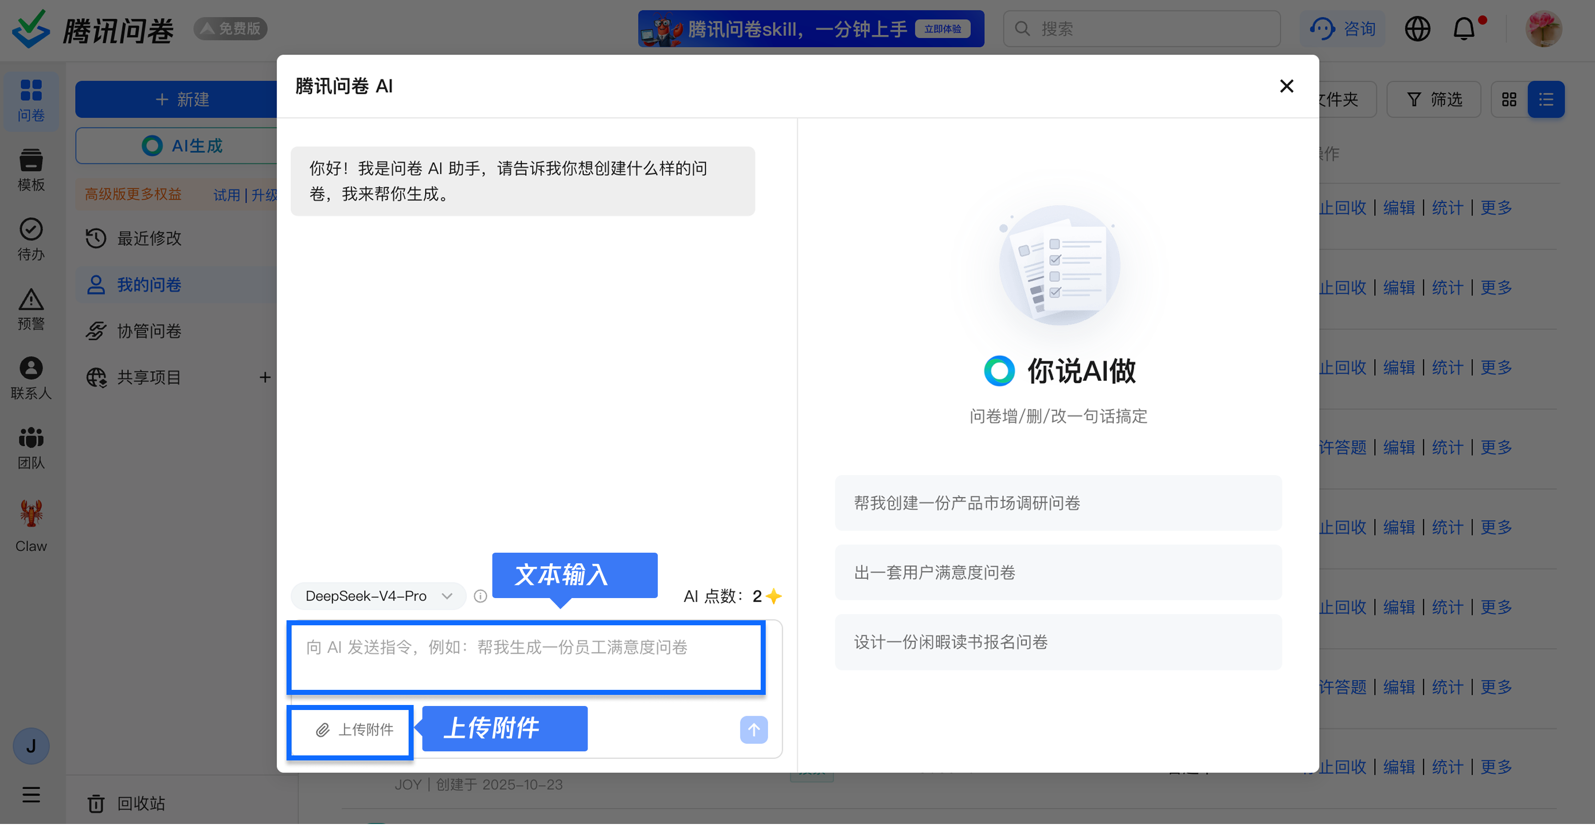The width and height of the screenshot is (1595, 826).
Task: Go to the 待办 to-do section
Action: click(31, 239)
